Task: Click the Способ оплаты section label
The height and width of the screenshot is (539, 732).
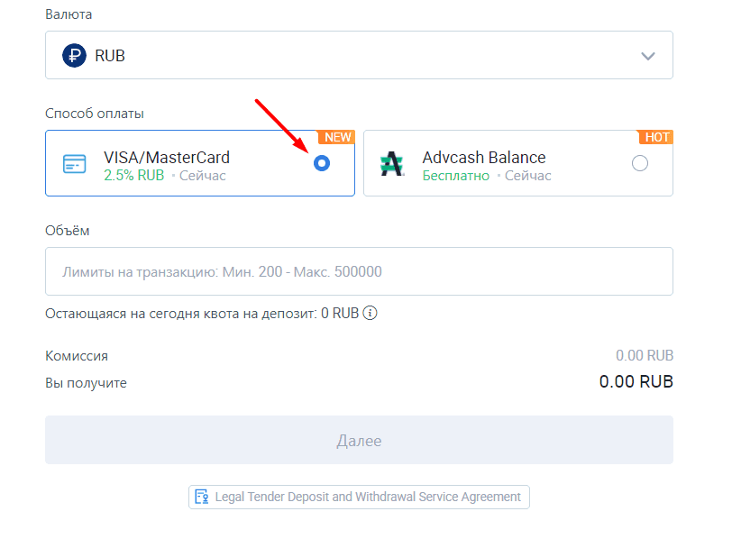Action: coord(95,114)
